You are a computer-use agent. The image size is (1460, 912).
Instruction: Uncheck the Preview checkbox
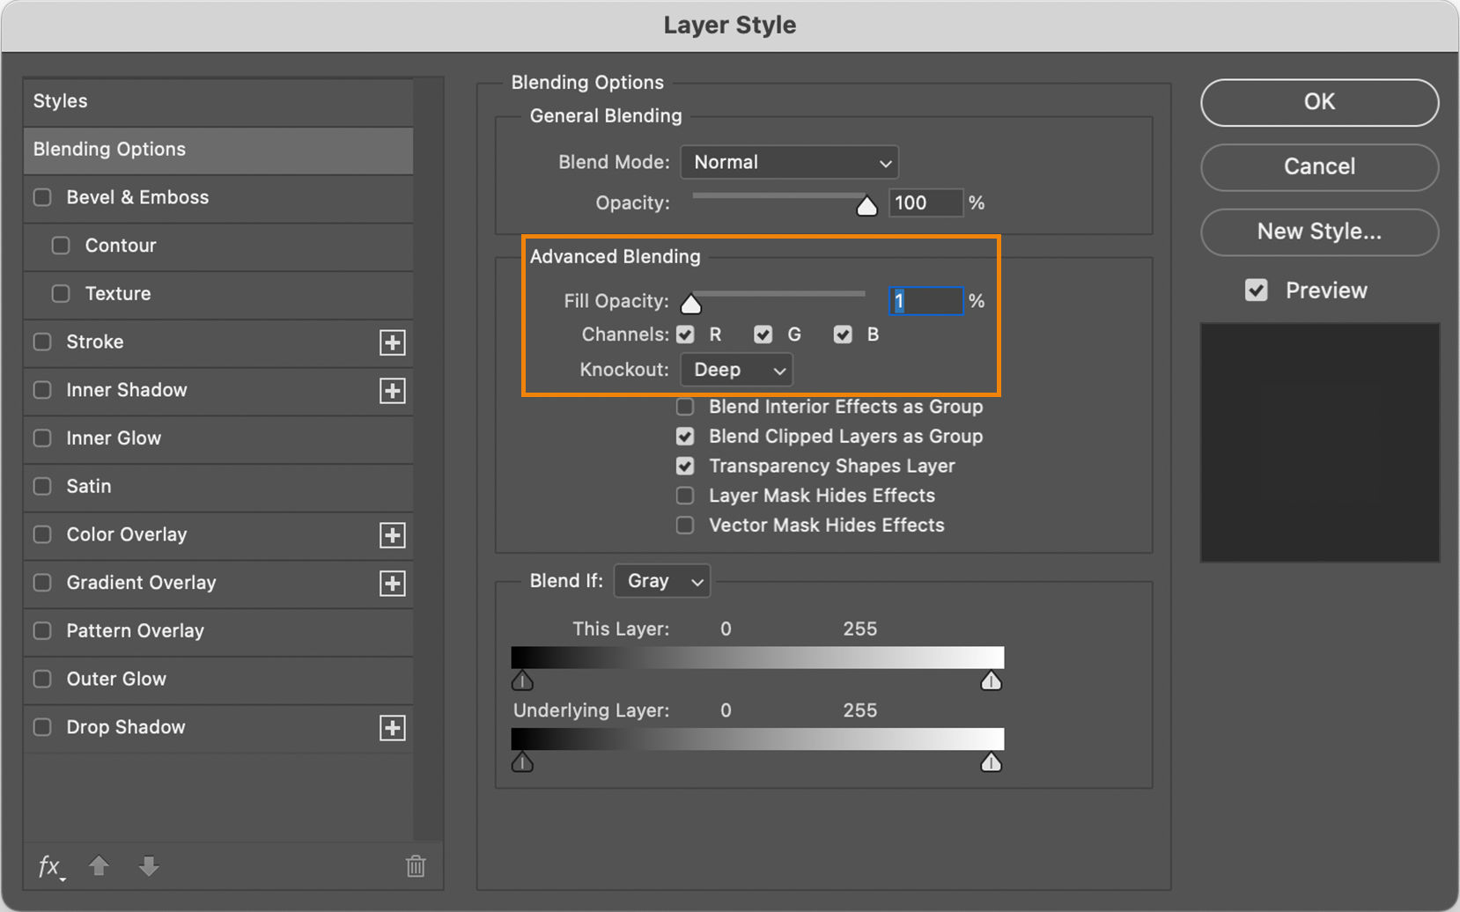click(1257, 291)
